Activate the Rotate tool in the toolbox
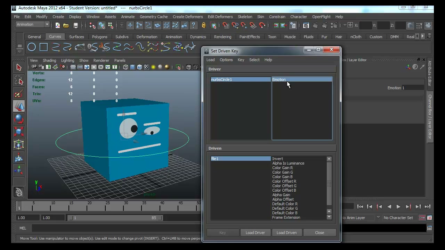 pos(19,119)
